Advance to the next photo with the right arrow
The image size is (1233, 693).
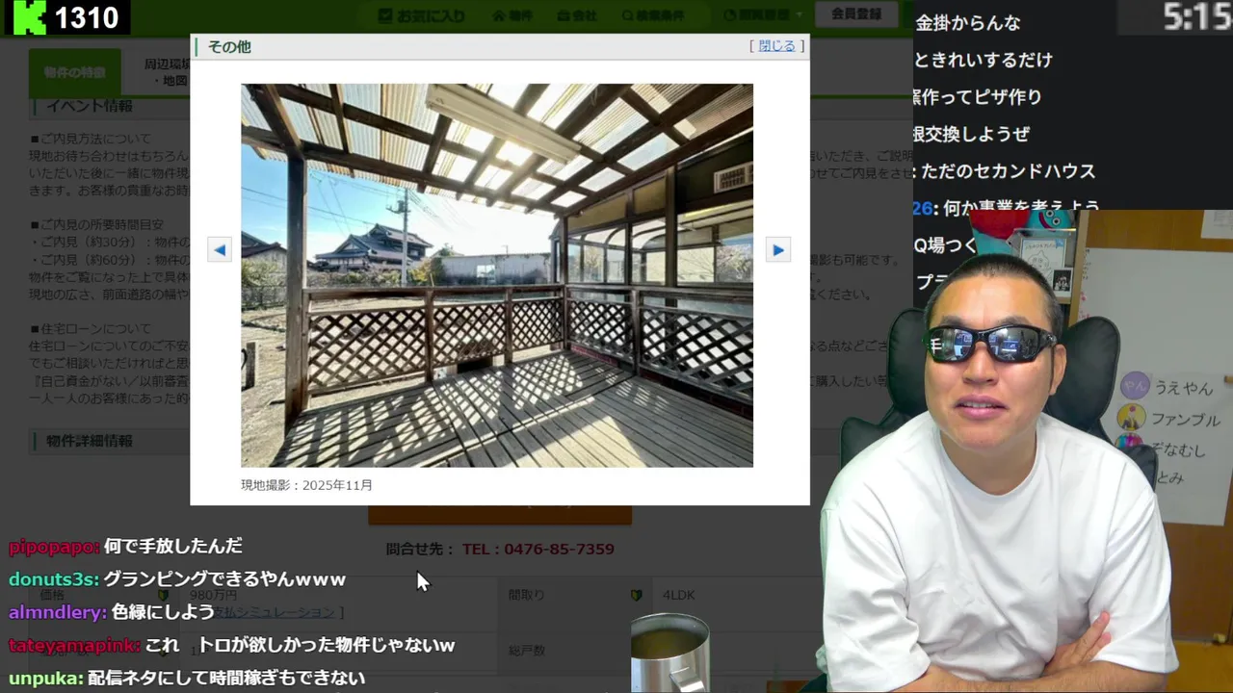pos(777,250)
